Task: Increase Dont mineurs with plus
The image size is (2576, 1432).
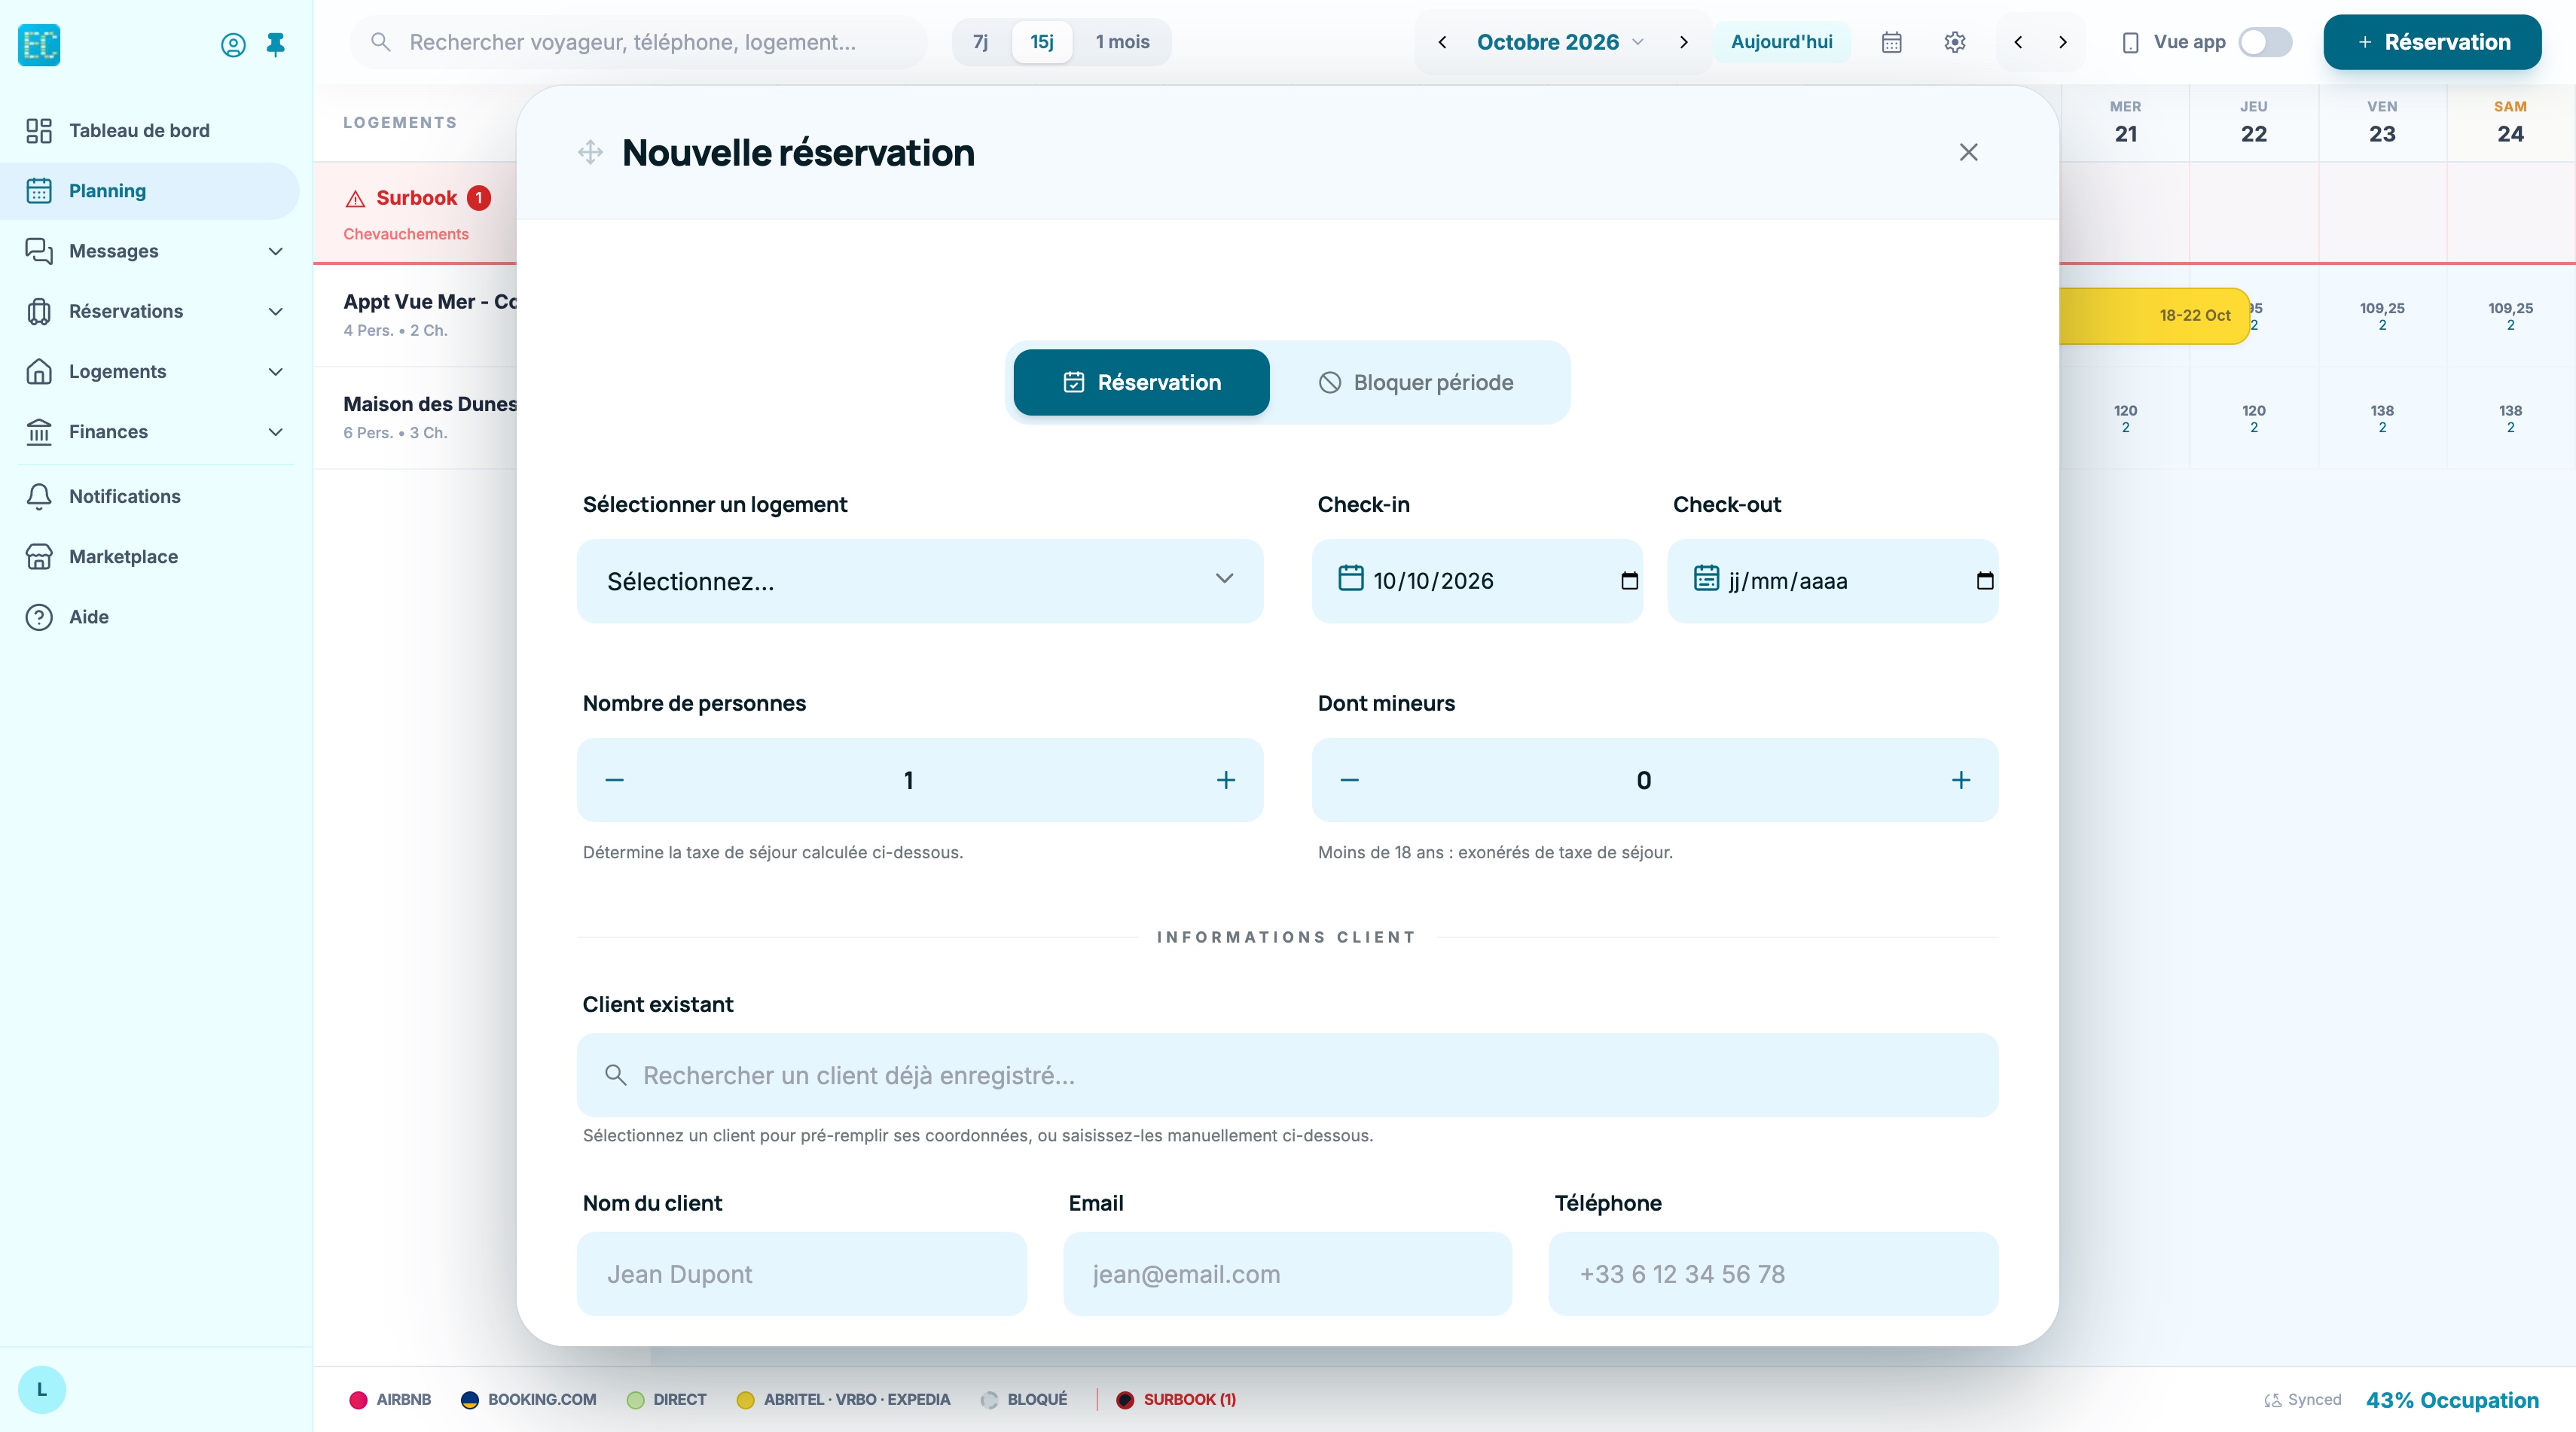Action: pyautogui.click(x=1961, y=779)
